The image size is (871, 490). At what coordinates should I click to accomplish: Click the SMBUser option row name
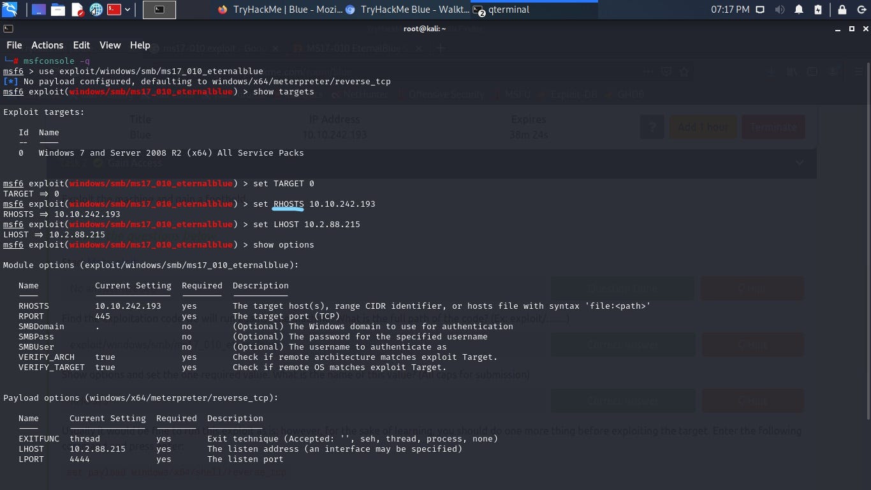tap(36, 347)
